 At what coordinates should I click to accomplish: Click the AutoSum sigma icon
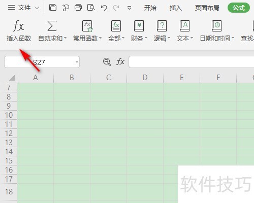click(x=52, y=26)
